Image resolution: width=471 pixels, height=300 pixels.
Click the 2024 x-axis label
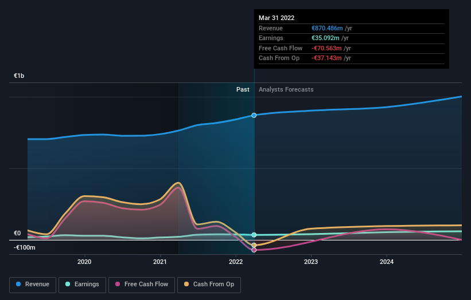[387, 262]
